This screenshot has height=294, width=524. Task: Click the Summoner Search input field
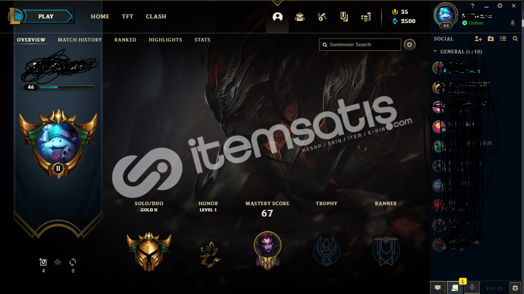360,45
